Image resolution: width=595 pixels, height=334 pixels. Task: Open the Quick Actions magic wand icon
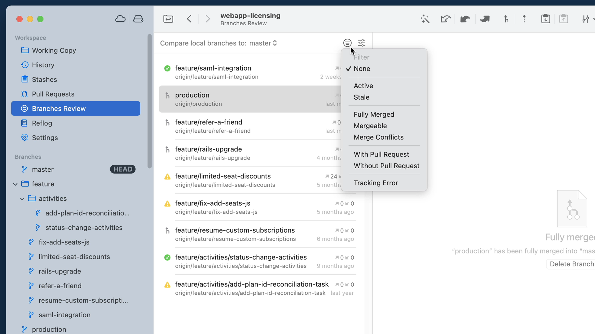(x=425, y=19)
